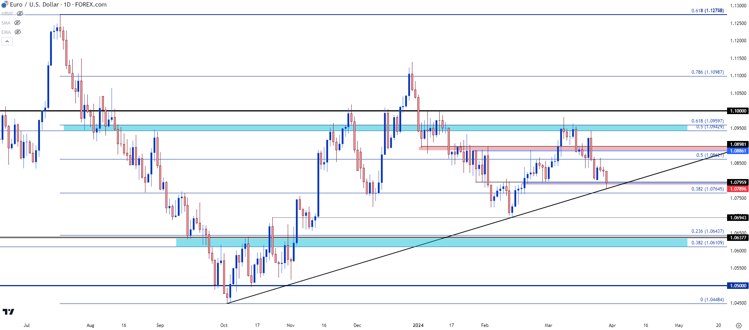Click the 0.236 (1.06437) Fibonacci label
The width and height of the screenshot is (749, 330).
pyautogui.click(x=707, y=231)
